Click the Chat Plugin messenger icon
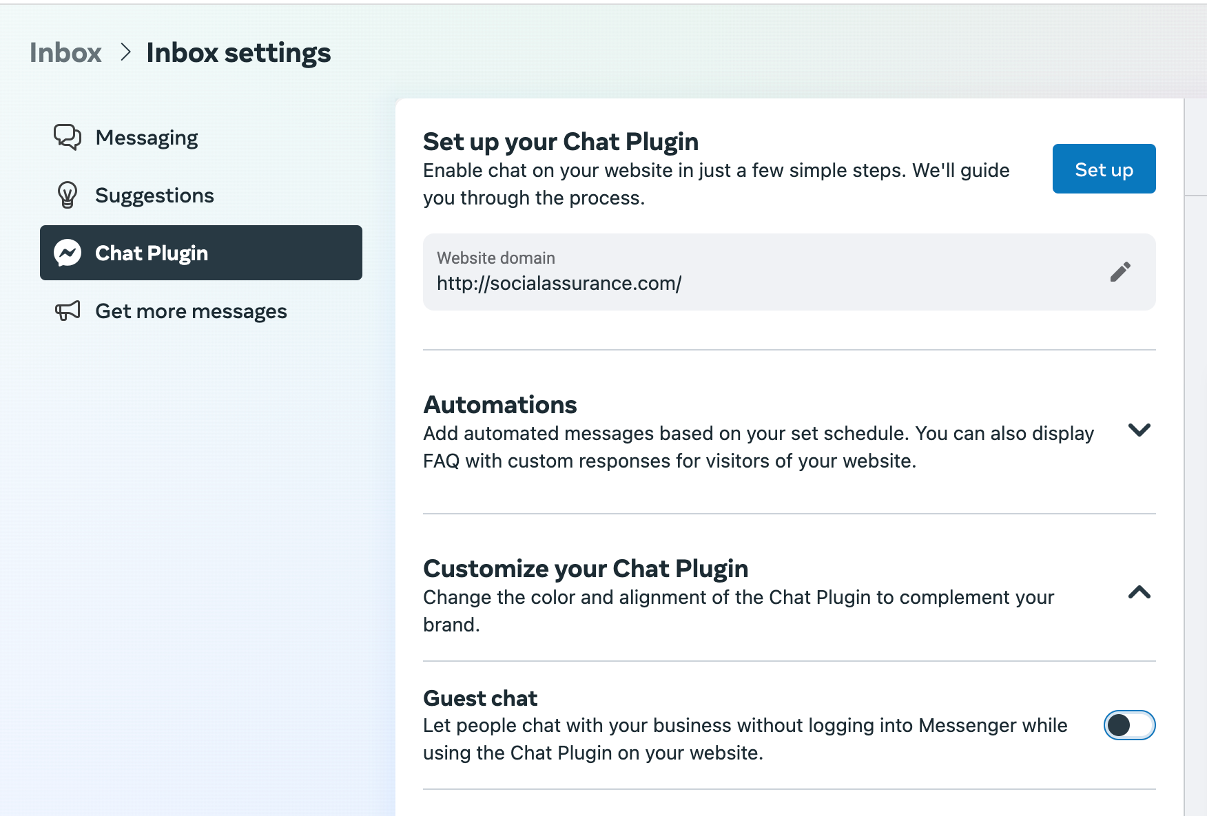 [68, 253]
